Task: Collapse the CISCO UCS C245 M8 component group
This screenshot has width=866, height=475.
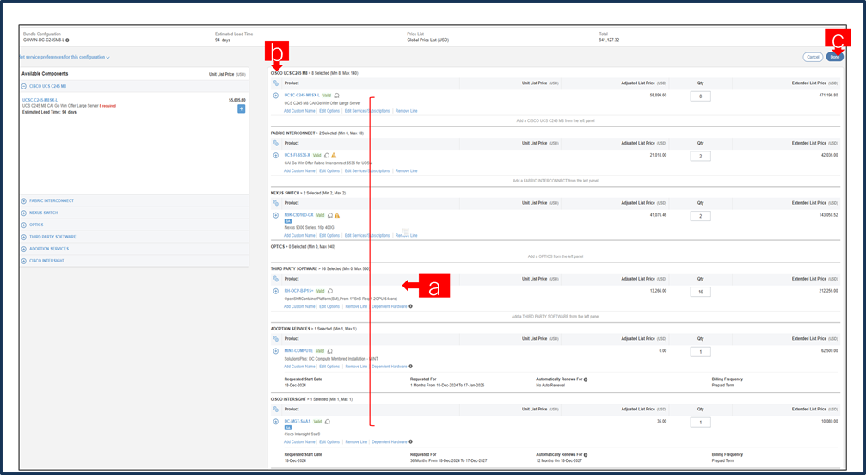Action: pos(24,86)
